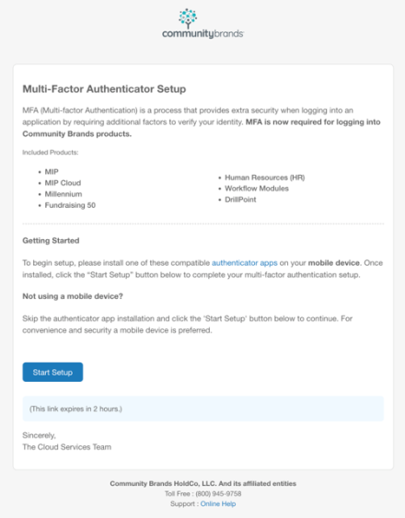Screen dimensions: 405x518
Task: Click The Cloud Services Team signature
Action: point(67,447)
